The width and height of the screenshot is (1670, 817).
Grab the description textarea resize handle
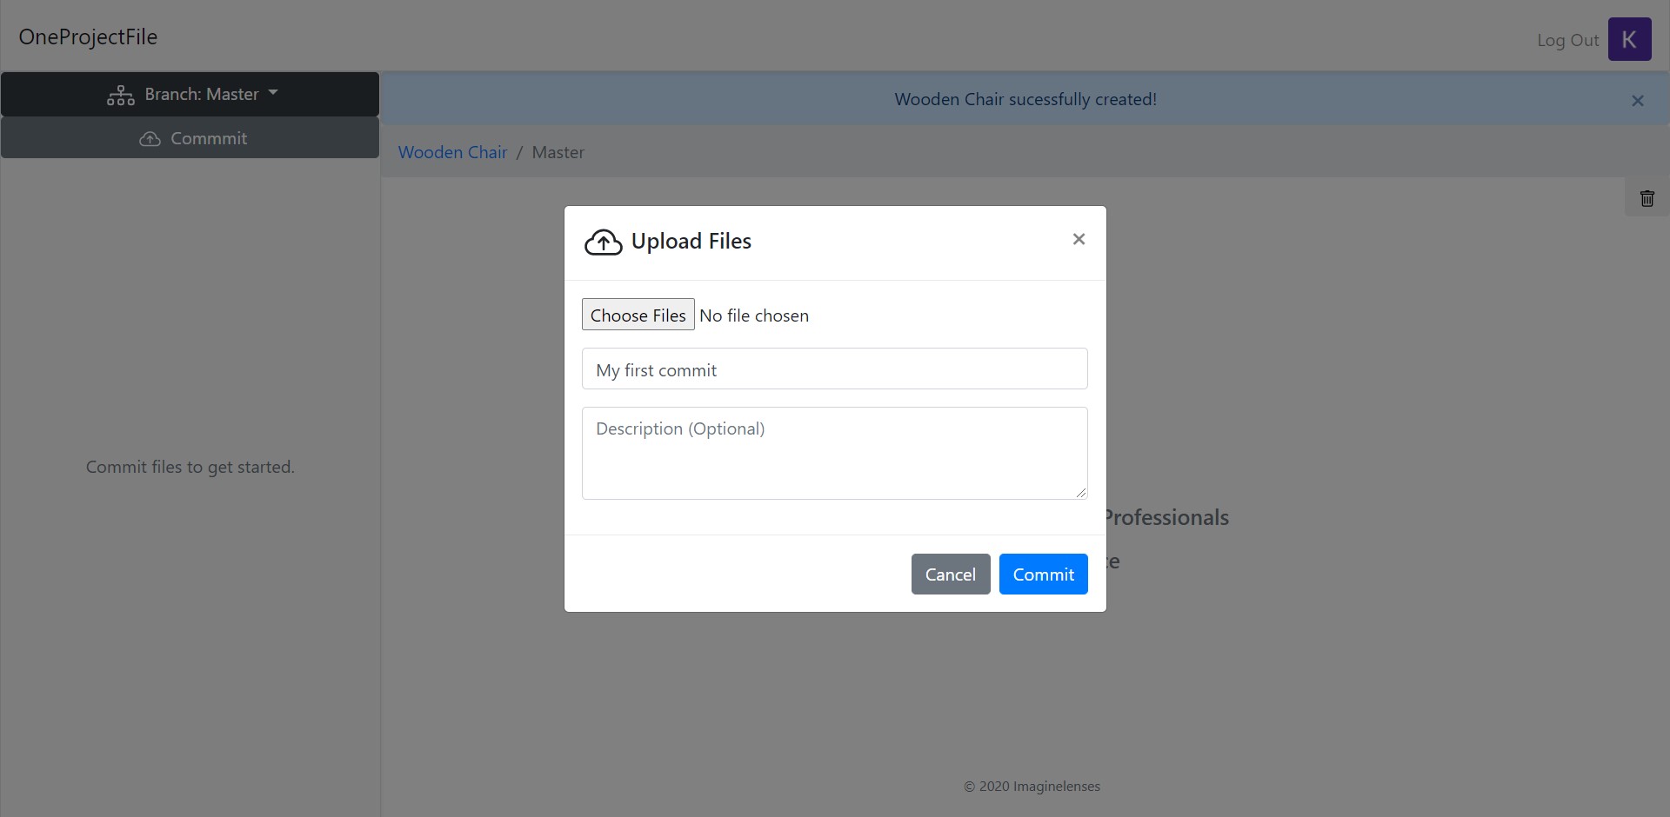click(x=1080, y=493)
